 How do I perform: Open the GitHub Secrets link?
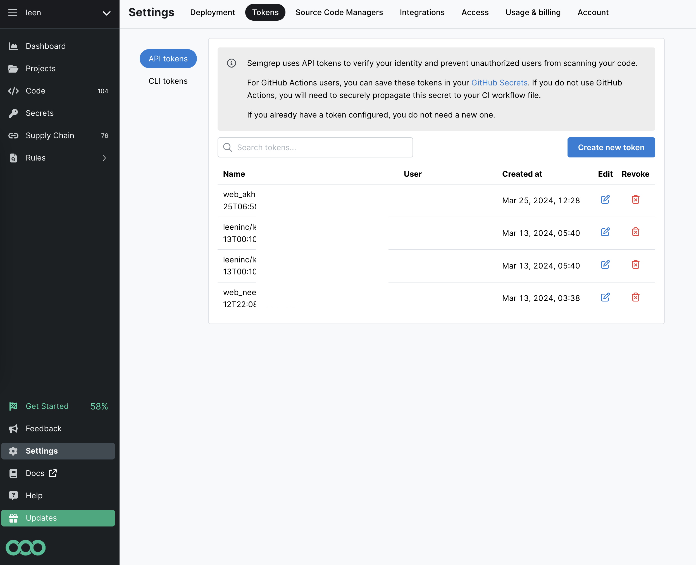point(499,83)
